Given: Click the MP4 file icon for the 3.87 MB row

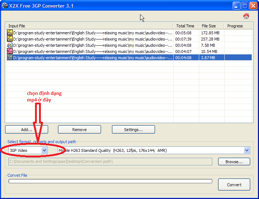Looking at the screenshot, I should pyautogui.click(x=9, y=58).
